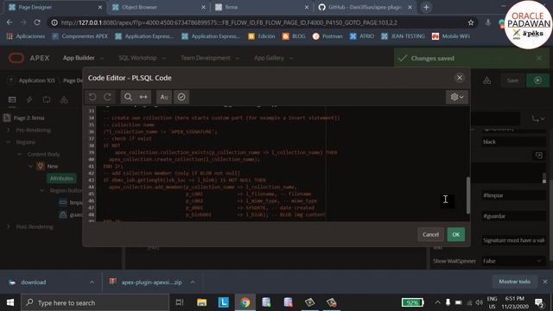The width and height of the screenshot is (553, 311).
Task: Expand Post-Rendering tree node
Action: pyautogui.click(x=9, y=226)
